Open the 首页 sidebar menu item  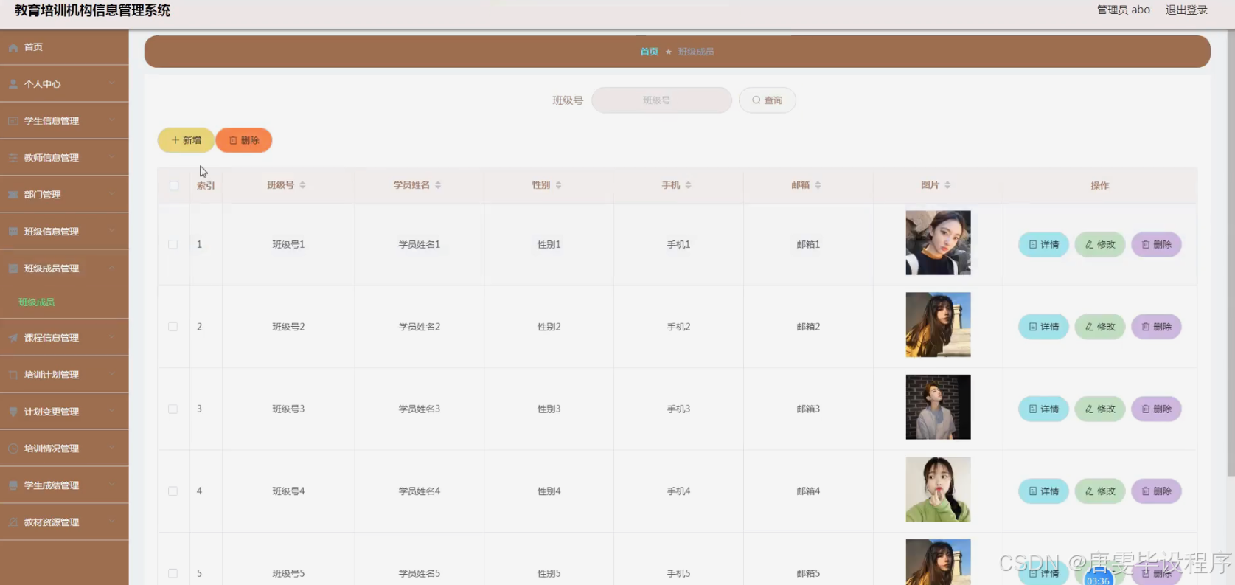(x=64, y=47)
